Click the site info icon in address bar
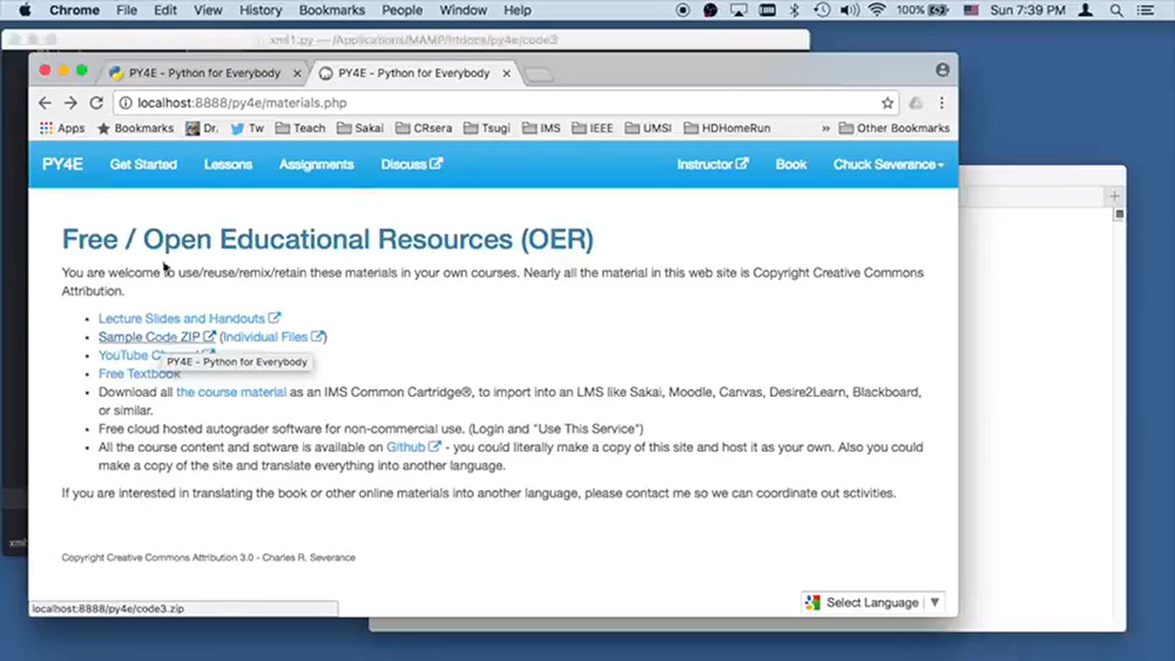1175x661 pixels. (125, 103)
